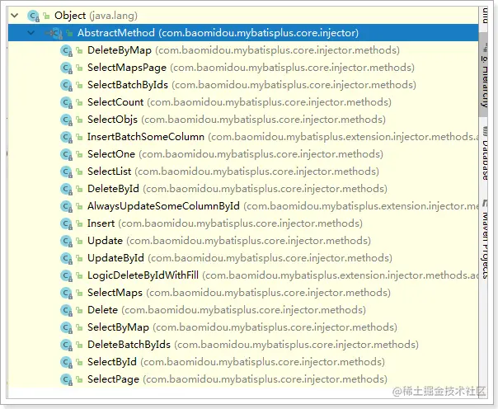Image resolution: width=498 pixels, height=409 pixels.
Task: Click the Delete class icon
Action: [67, 310]
